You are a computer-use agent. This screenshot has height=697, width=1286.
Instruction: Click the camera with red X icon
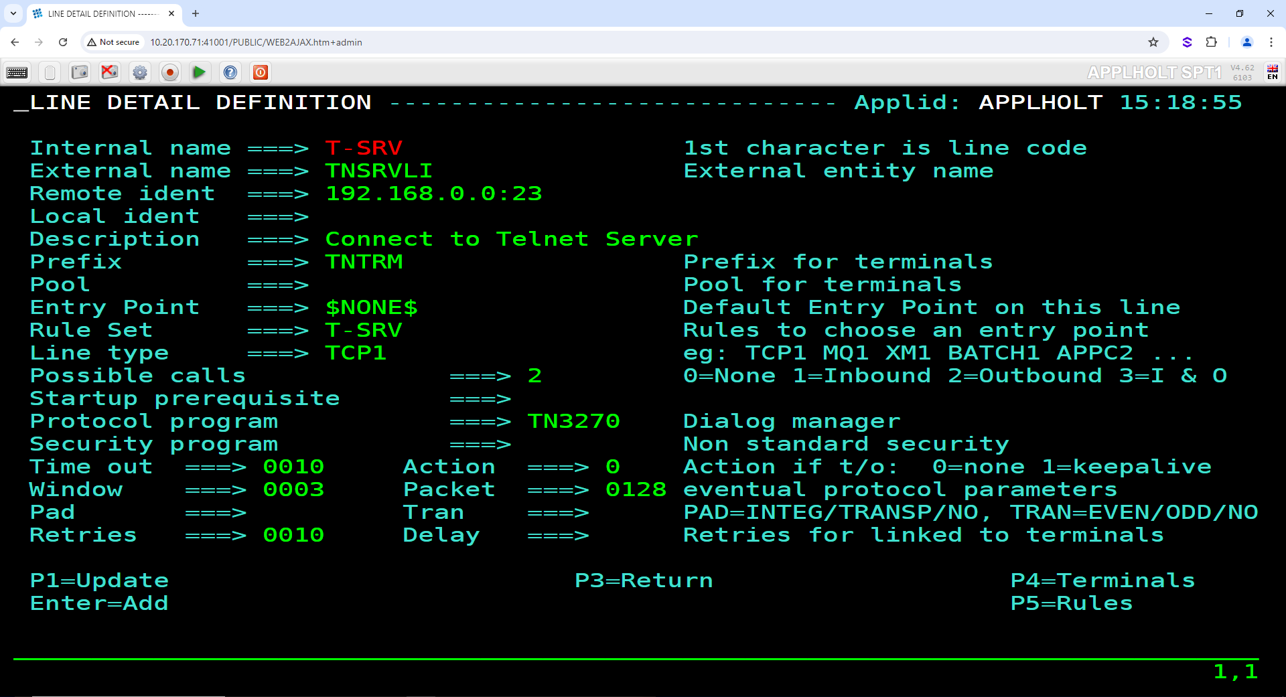click(110, 72)
